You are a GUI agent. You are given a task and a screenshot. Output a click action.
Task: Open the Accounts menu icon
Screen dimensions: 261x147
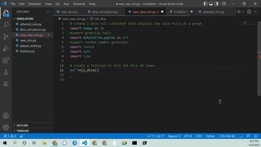tap(6, 116)
